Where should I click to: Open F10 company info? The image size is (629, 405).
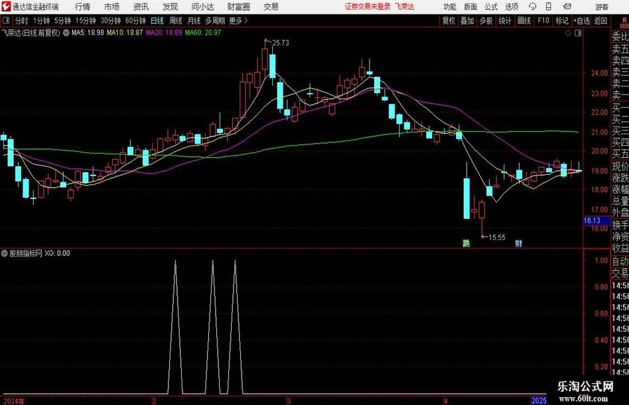pyautogui.click(x=544, y=21)
